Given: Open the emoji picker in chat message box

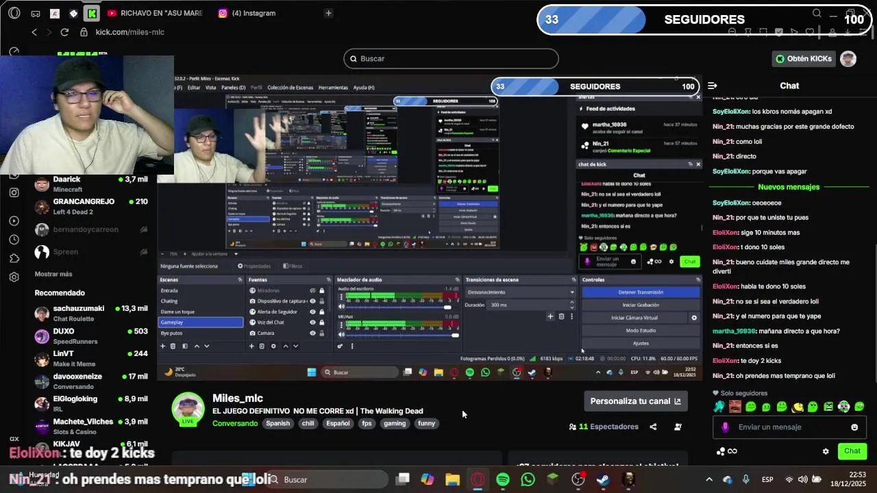Looking at the screenshot, I should pyautogui.click(x=854, y=427).
